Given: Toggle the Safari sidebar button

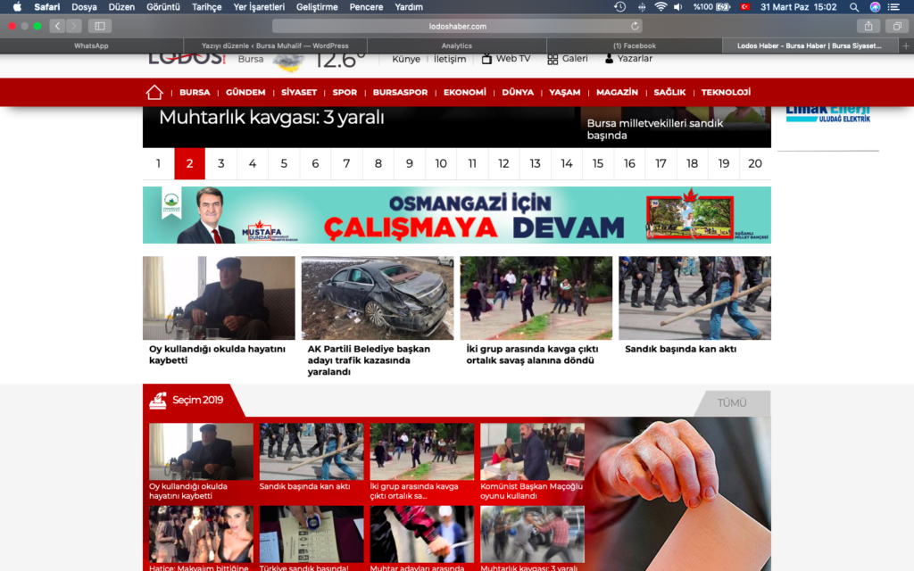Looking at the screenshot, I should tap(98, 26).
